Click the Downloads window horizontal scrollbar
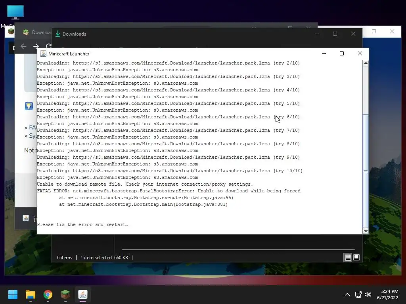406x304 pixels. click(x=238, y=250)
